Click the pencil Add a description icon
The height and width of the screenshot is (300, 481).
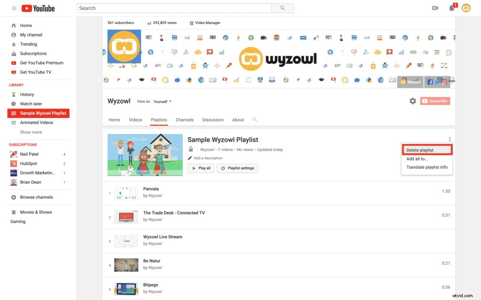(x=190, y=158)
